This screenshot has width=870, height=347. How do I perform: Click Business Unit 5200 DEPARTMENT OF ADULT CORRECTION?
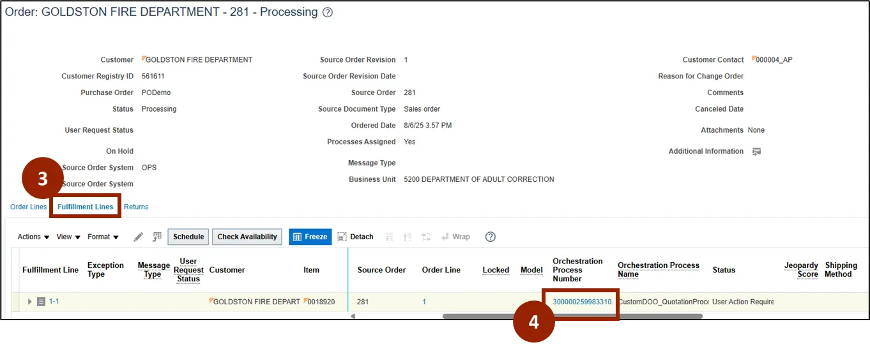[x=479, y=179]
